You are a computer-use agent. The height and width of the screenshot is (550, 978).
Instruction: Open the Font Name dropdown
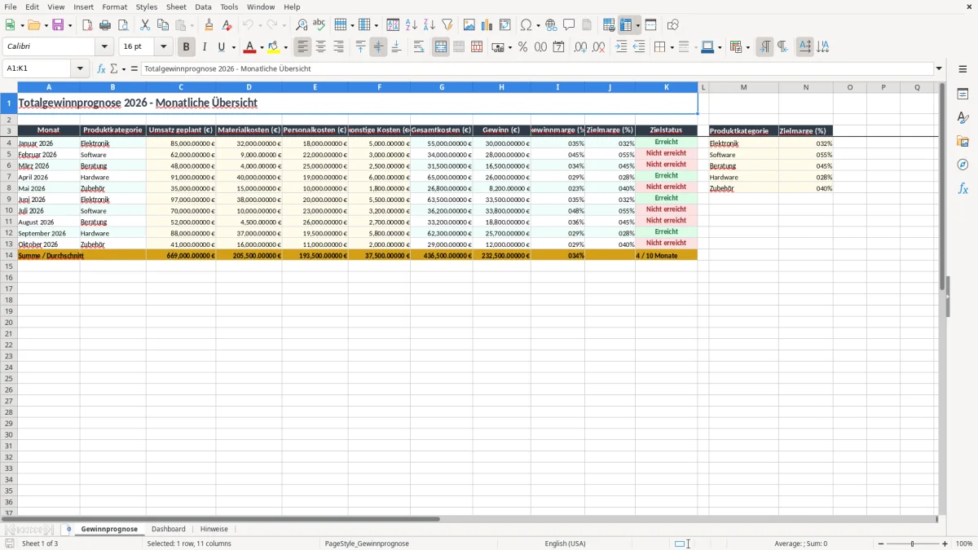[x=104, y=47]
